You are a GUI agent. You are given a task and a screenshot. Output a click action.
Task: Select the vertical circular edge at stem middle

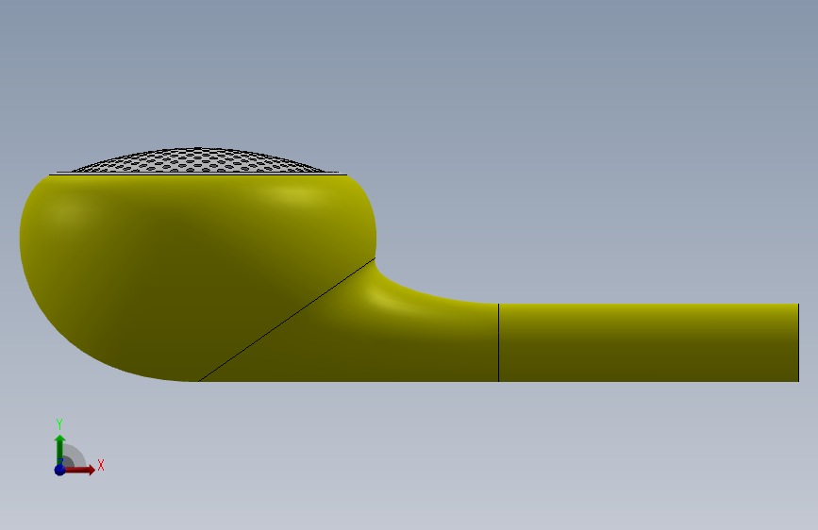(499, 342)
